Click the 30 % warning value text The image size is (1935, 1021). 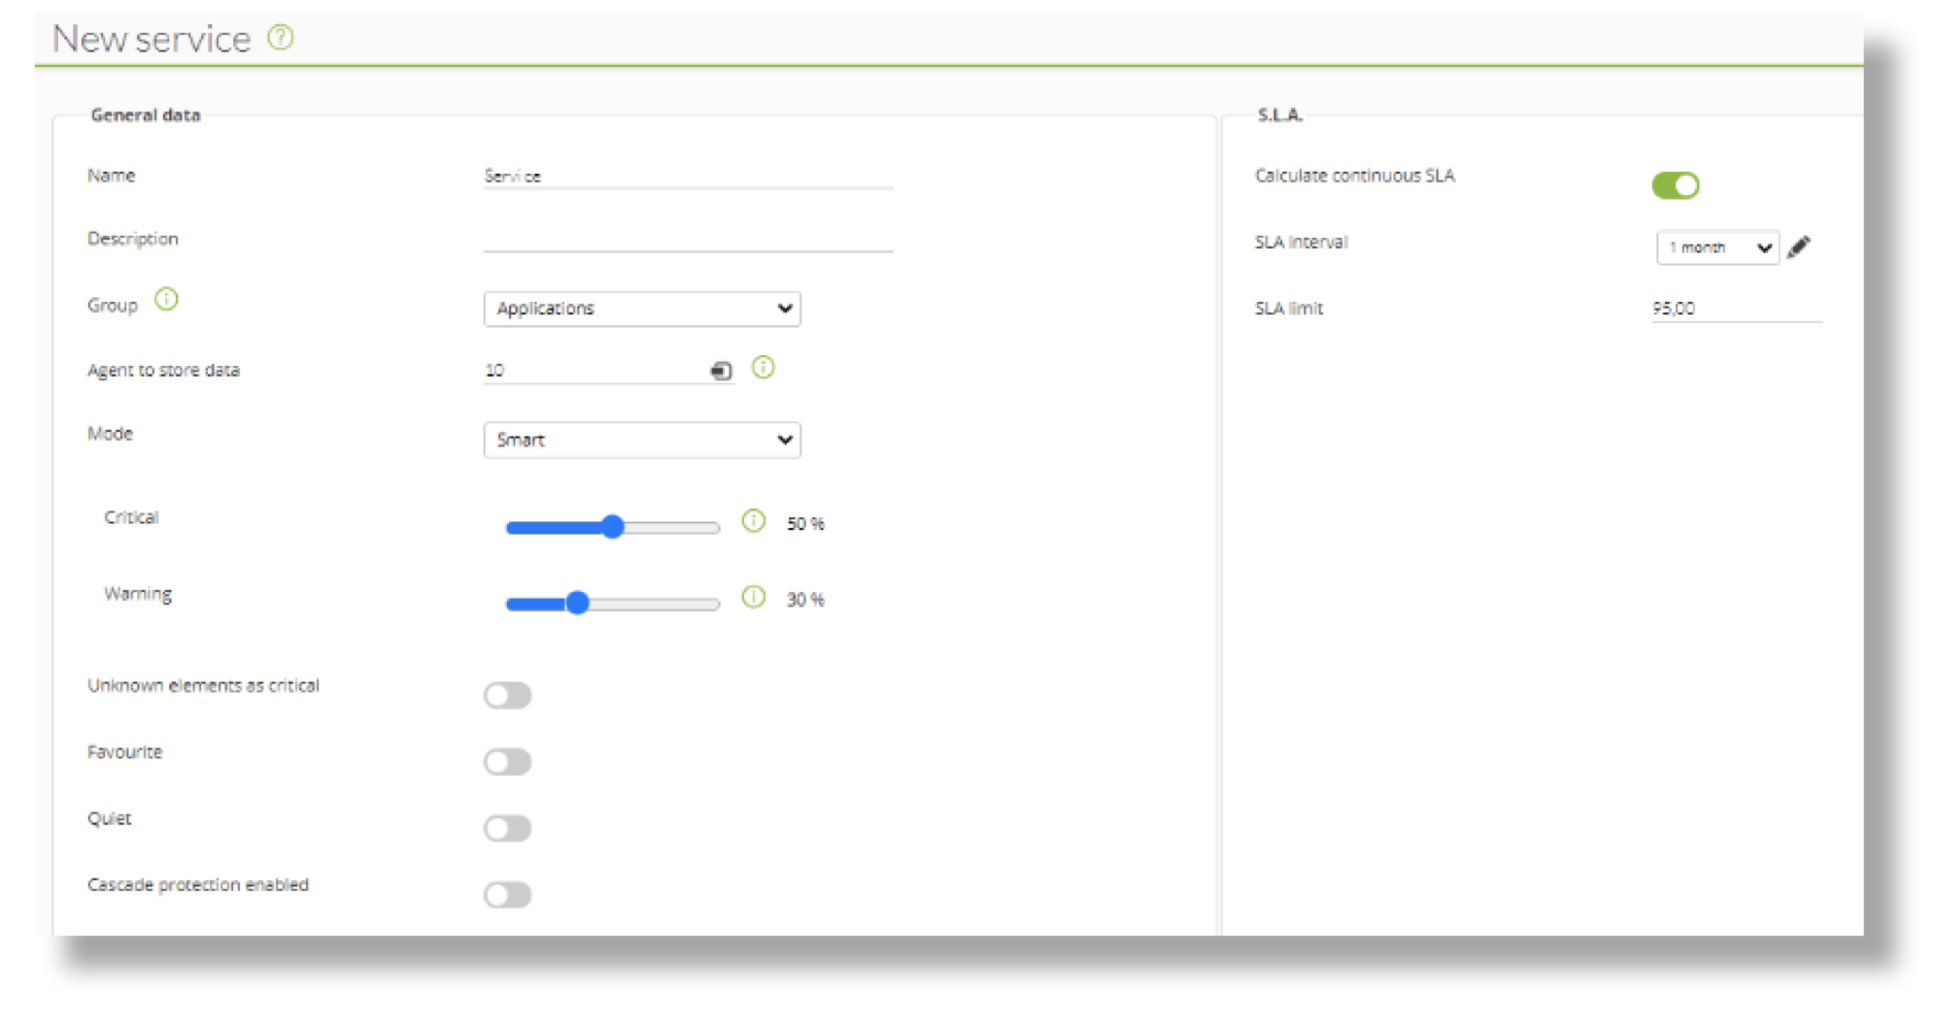[x=805, y=600]
